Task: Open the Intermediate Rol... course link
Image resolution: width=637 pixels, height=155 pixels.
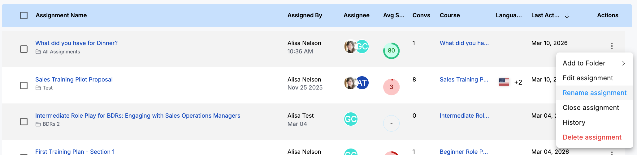Action: pyautogui.click(x=464, y=116)
